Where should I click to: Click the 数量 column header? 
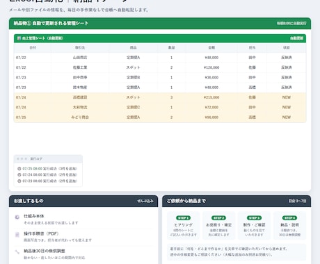click(172, 48)
